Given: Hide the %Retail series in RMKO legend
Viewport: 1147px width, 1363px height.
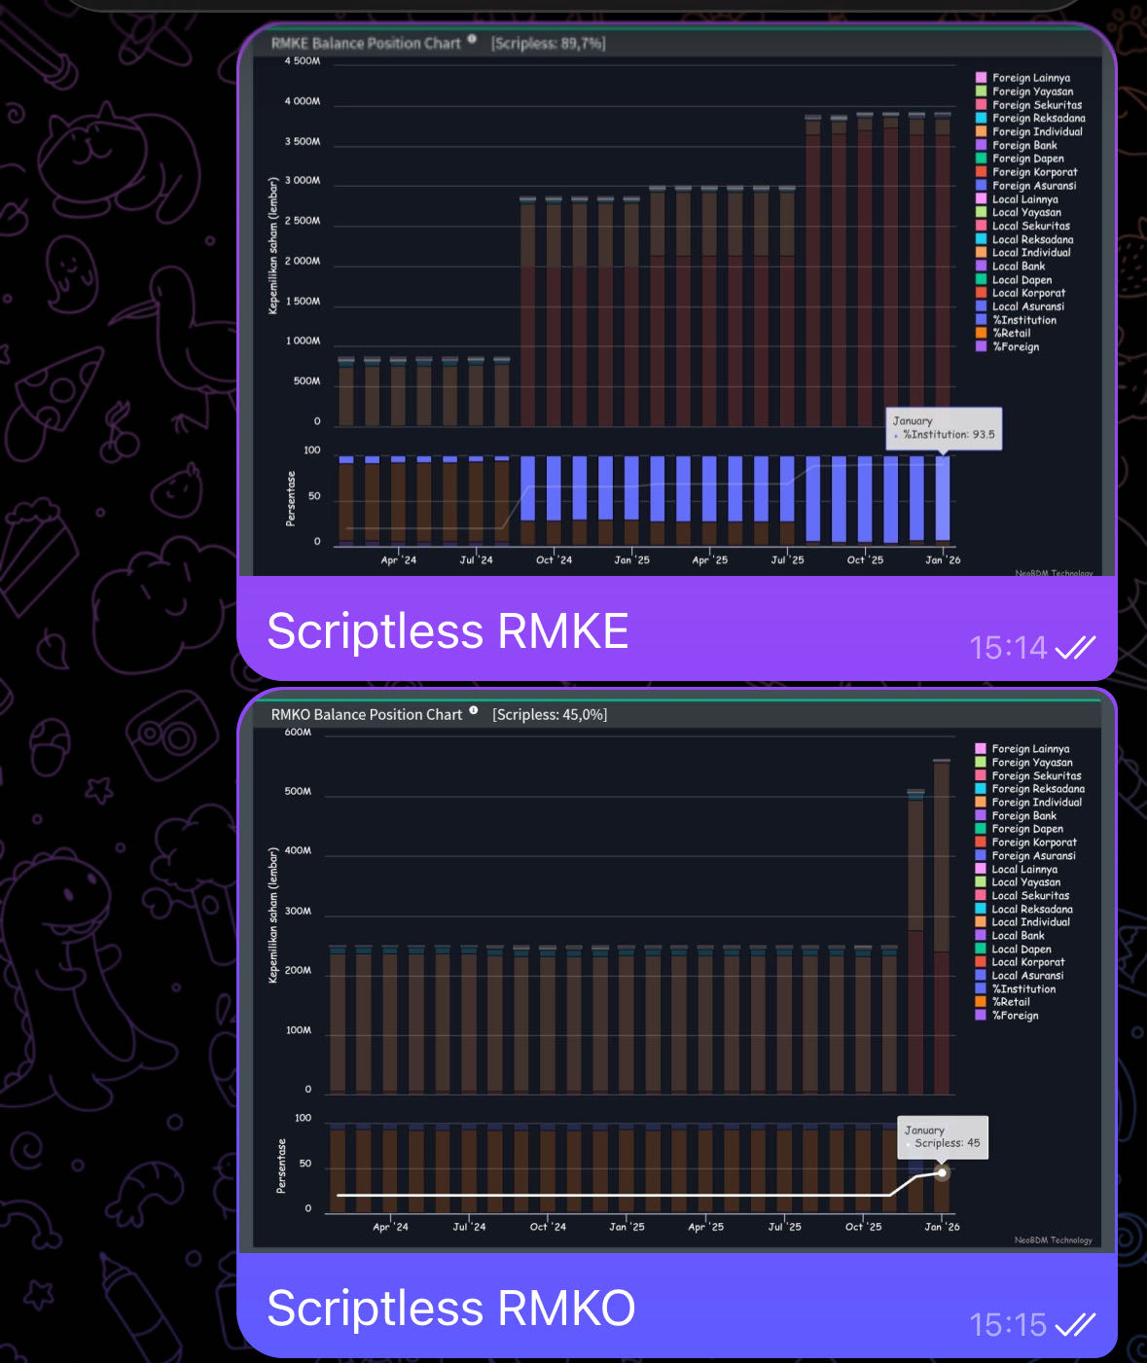Looking at the screenshot, I should (x=1003, y=1002).
